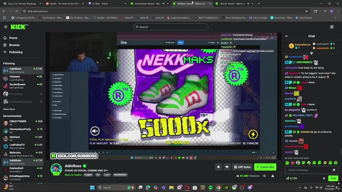Image resolution: width=342 pixels, height=192 pixels.
Task: Click the Kick logo
Action: tap(19, 27)
